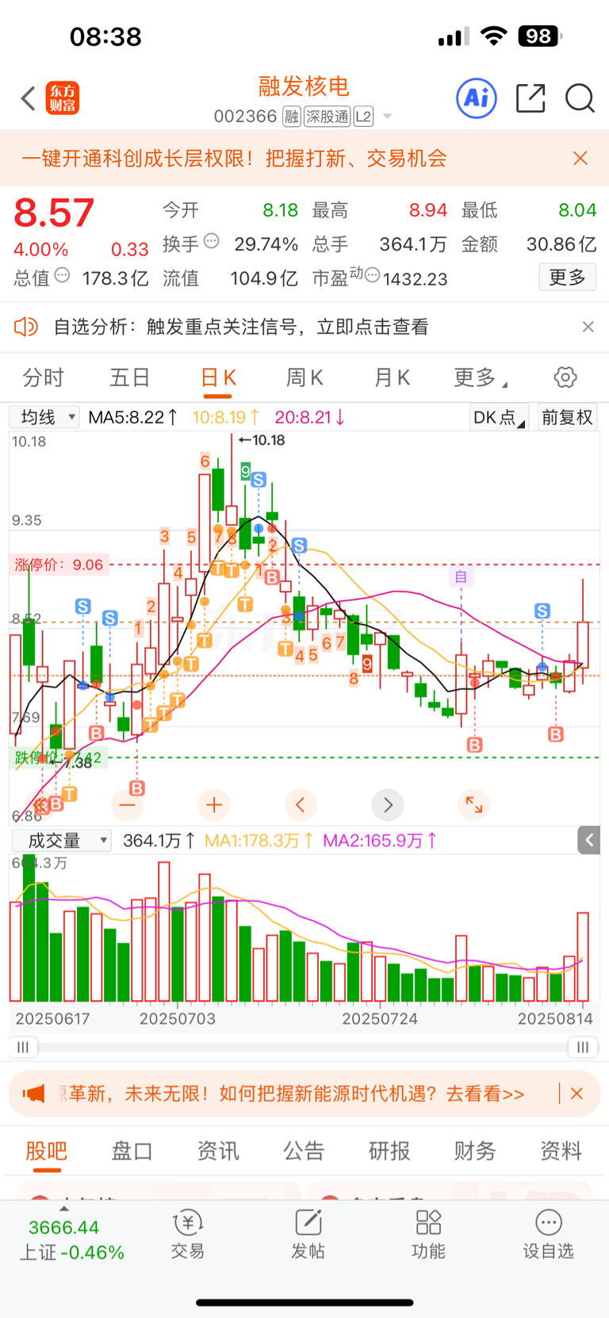Dismiss the 自选分析 notification
This screenshot has height=1318, width=609.
click(x=588, y=327)
